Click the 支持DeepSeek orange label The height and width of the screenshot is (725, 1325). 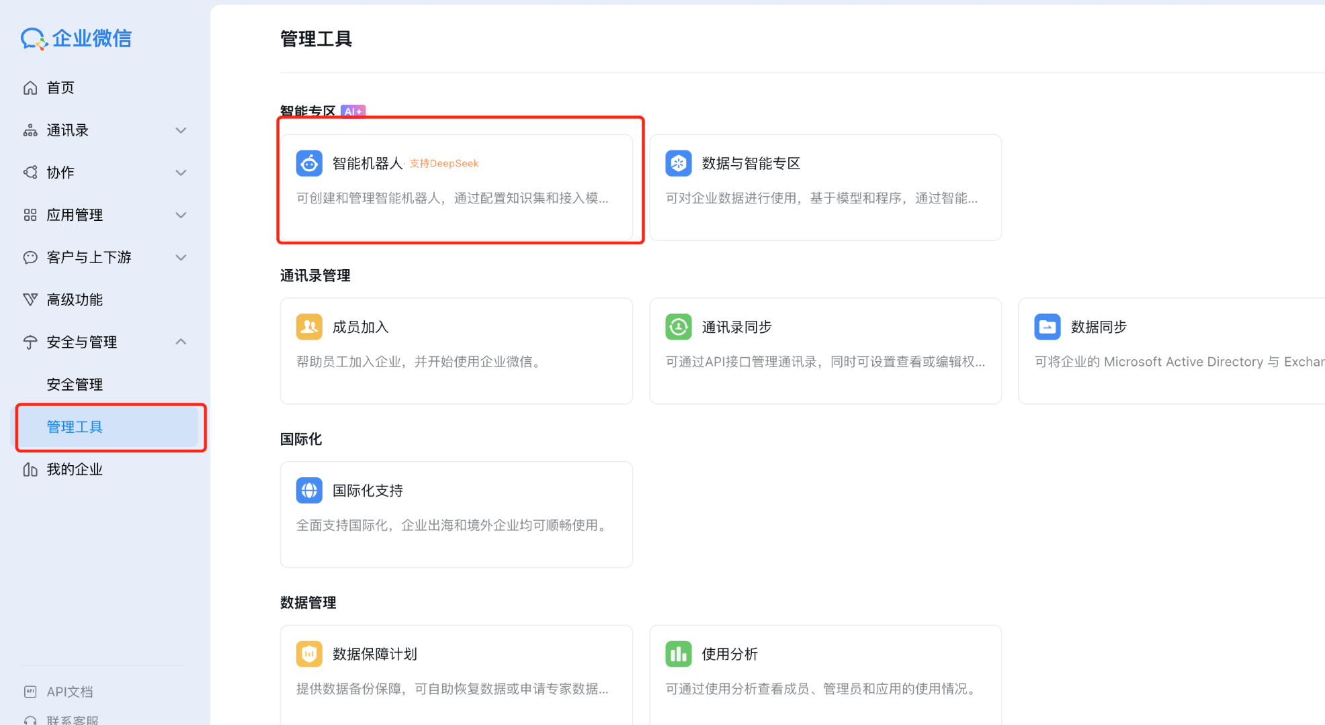(x=444, y=164)
